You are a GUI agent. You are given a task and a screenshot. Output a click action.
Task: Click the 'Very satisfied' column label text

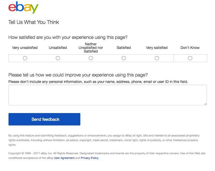[x=157, y=48]
